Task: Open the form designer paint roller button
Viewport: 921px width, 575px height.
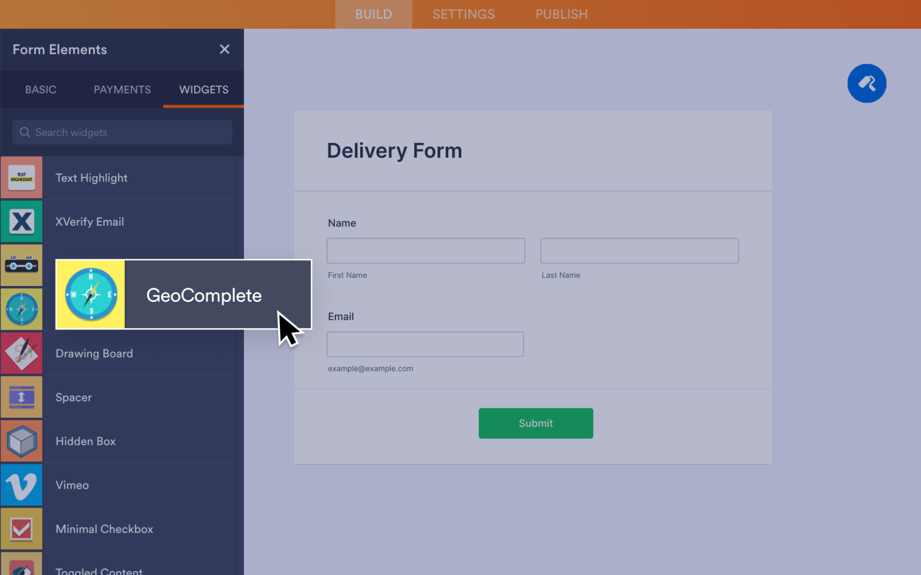Action: 866,83
